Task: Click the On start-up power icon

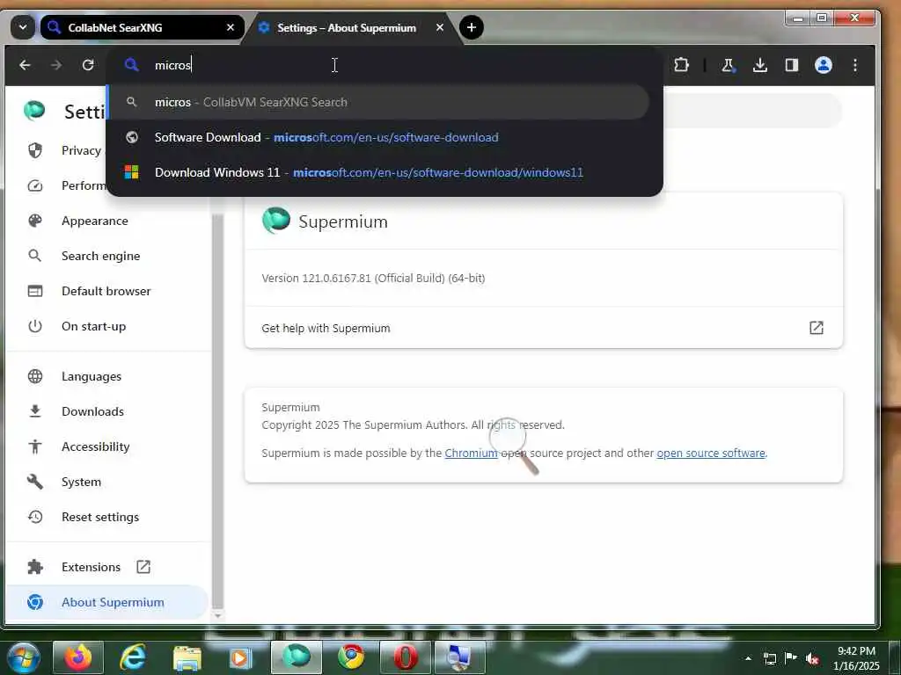Action: [x=35, y=326]
